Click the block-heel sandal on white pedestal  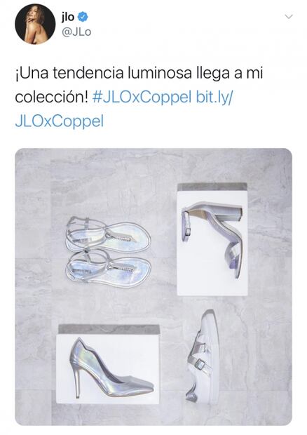click(213, 240)
